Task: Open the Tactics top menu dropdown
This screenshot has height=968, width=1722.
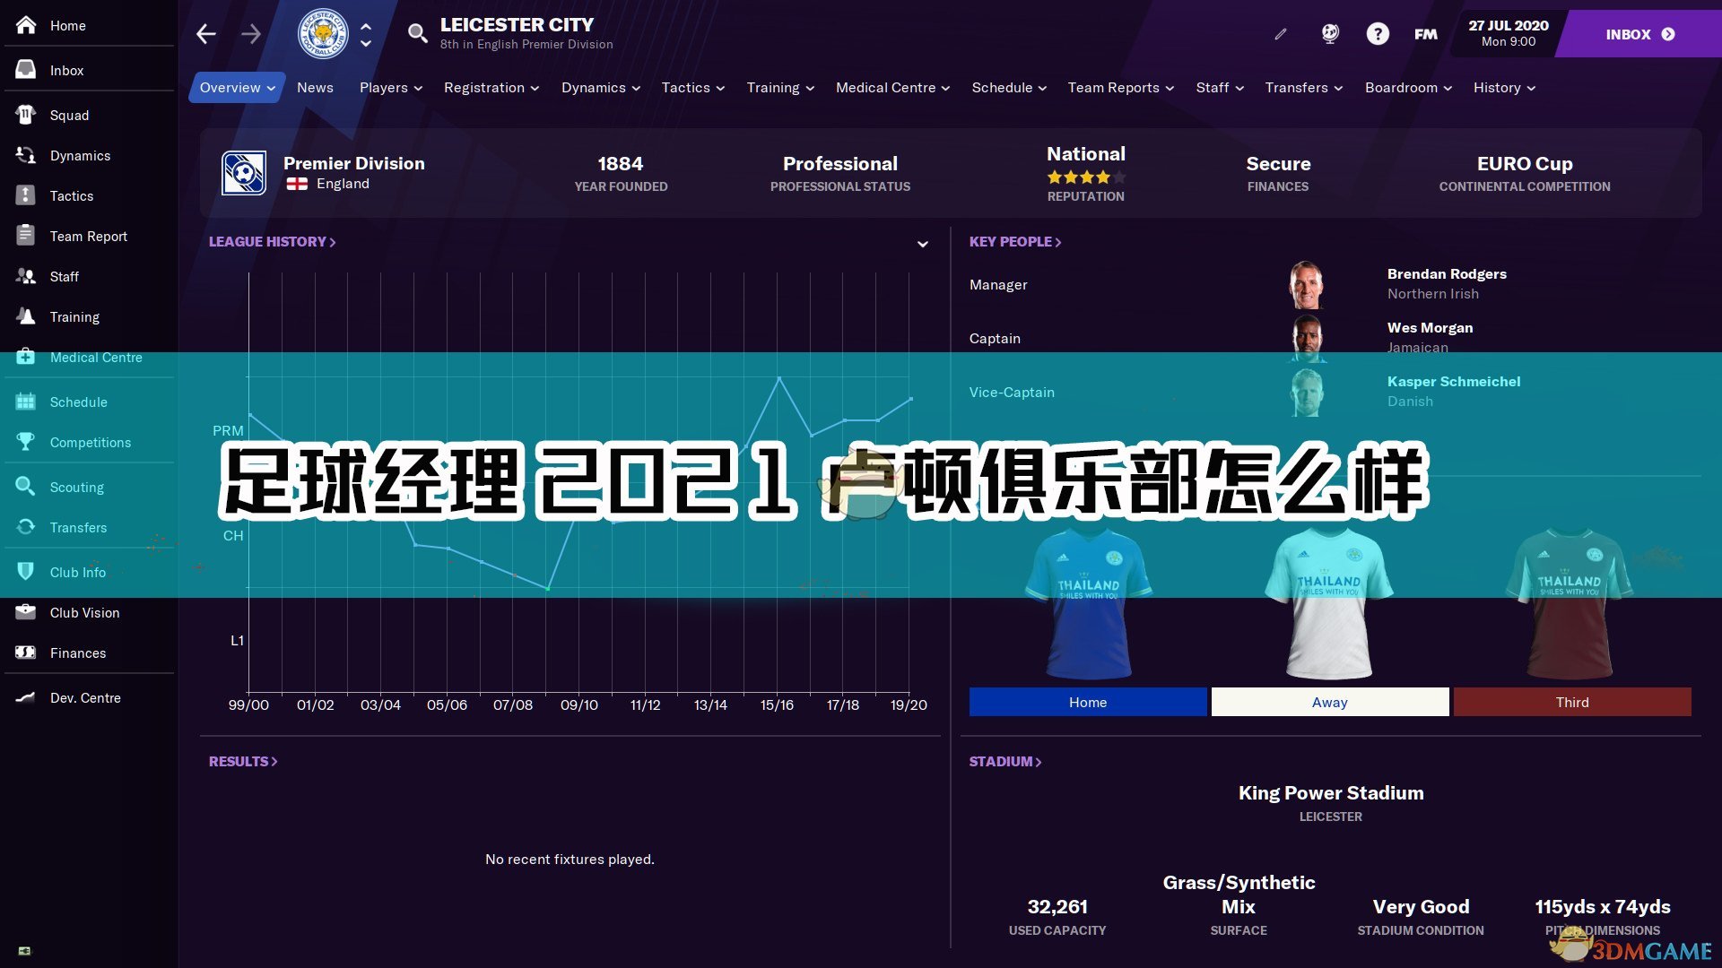Action: point(692,88)
